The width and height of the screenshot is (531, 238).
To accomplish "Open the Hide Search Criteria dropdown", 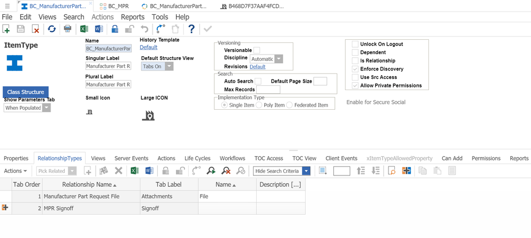I will coord(306,171).
